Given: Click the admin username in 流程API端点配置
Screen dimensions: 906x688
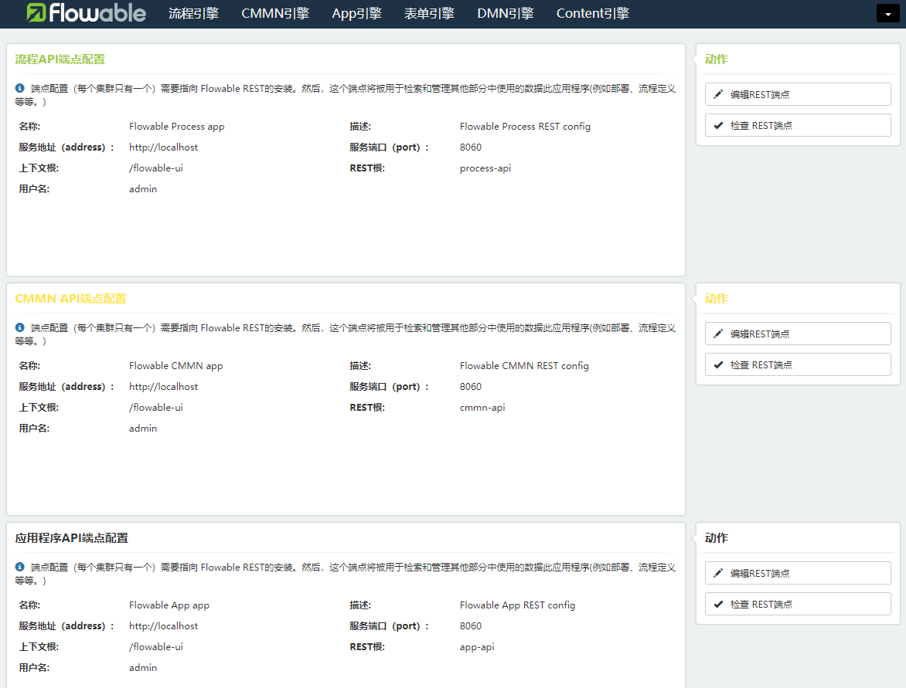Looking at the screenshot, I should [x=143, y=188].
